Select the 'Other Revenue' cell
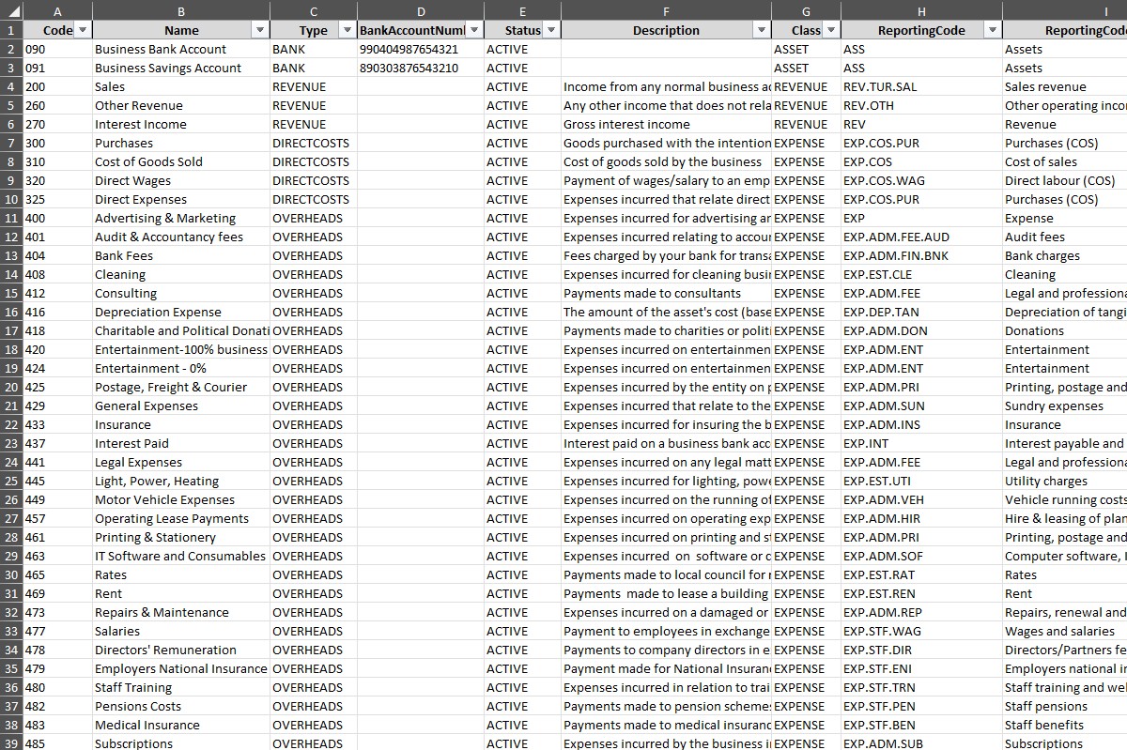Viewport: 1127px width, 750px height. click(181, 105)
